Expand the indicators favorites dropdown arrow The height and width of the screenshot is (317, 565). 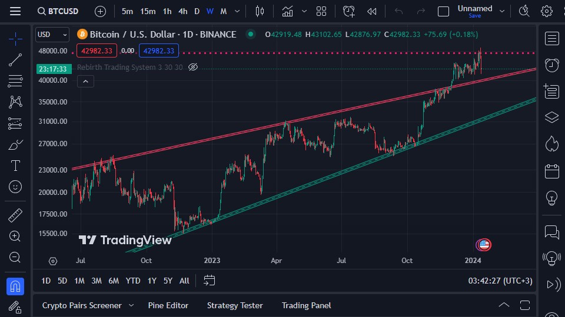(304, 12)
